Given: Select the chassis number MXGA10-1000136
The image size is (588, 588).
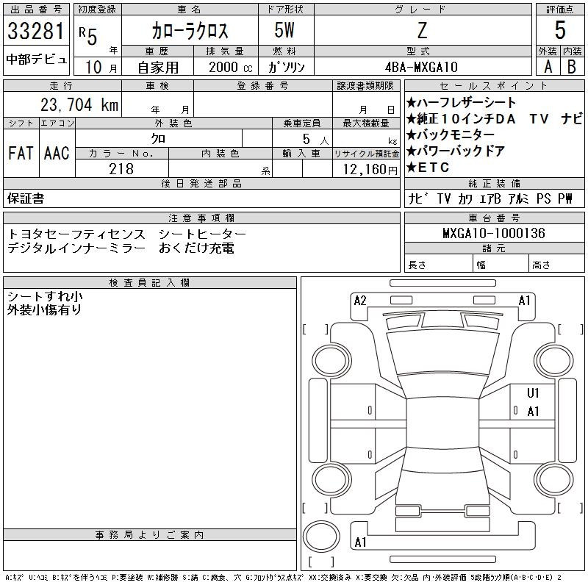Looking at the screenshot, I should (x=494, y=233).
